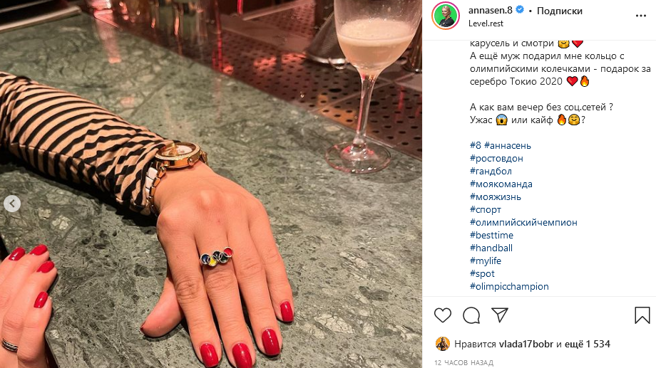Share the post with the paper plane icon
This screenshot has height=368, width=656.
point(500,315)
